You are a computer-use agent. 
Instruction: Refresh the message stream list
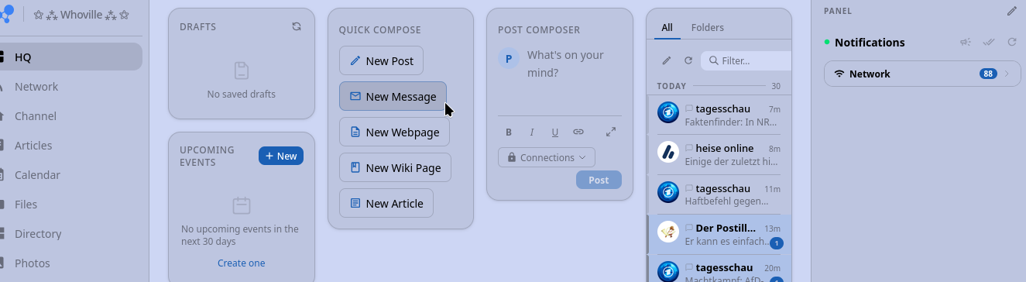[688, 60]
